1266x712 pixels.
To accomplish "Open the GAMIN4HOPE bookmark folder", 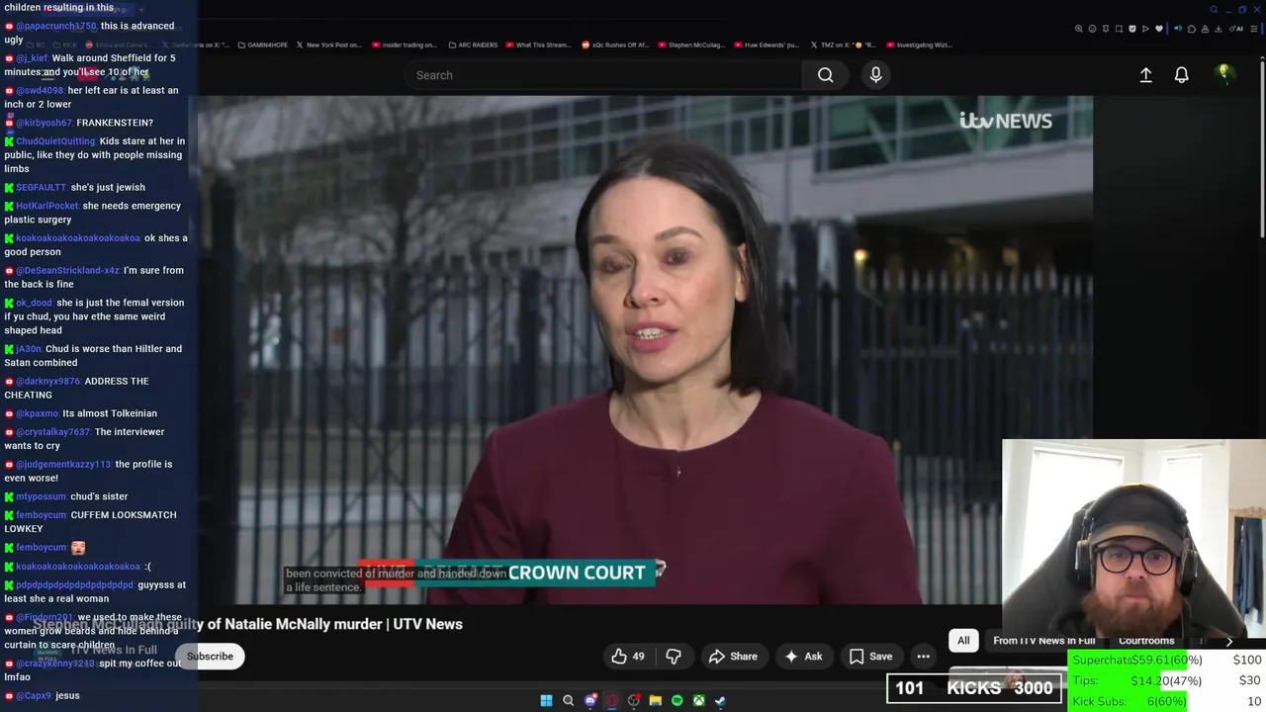I will point(261,44).
